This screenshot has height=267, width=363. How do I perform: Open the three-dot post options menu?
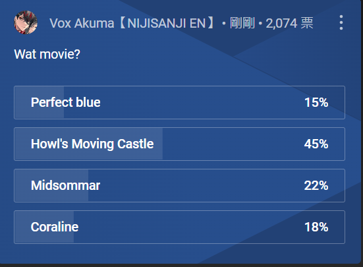[x=341, y=22]
